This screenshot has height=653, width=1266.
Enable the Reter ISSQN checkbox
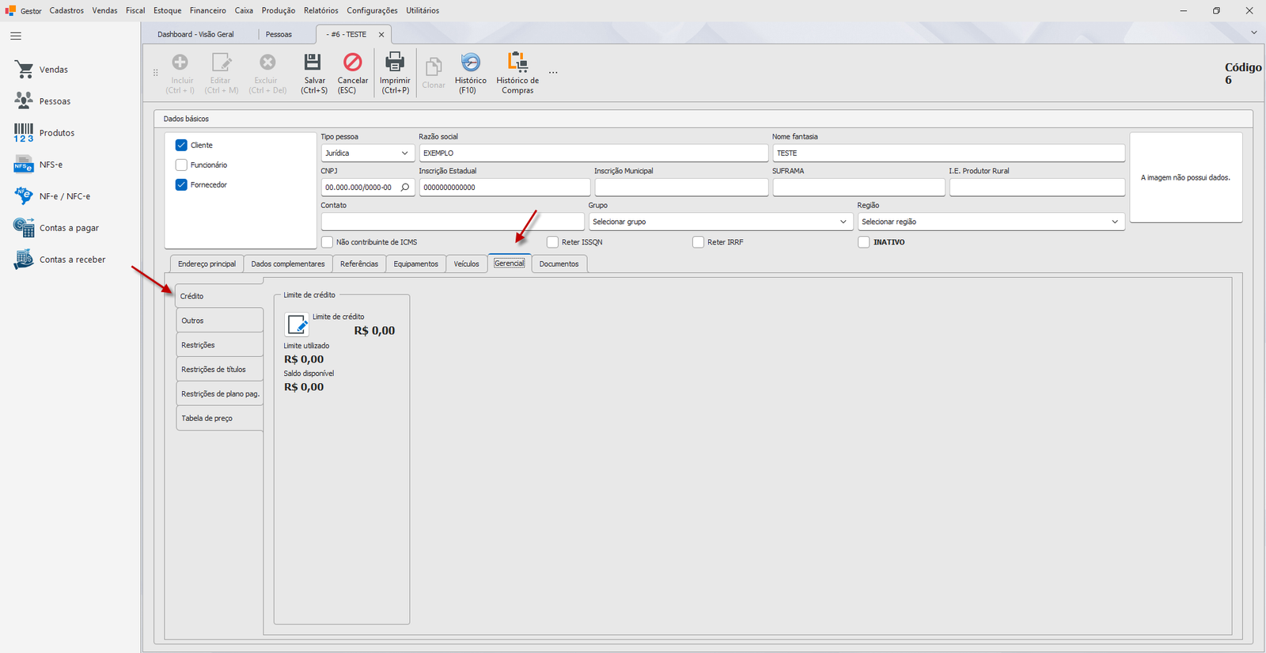point(552,242)
